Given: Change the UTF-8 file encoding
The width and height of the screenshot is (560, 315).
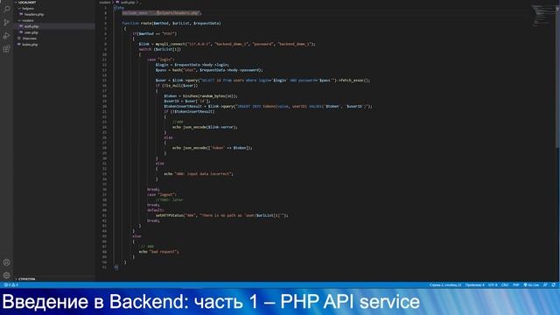Looking at the screenshot, I should click(x=493, y=285).
